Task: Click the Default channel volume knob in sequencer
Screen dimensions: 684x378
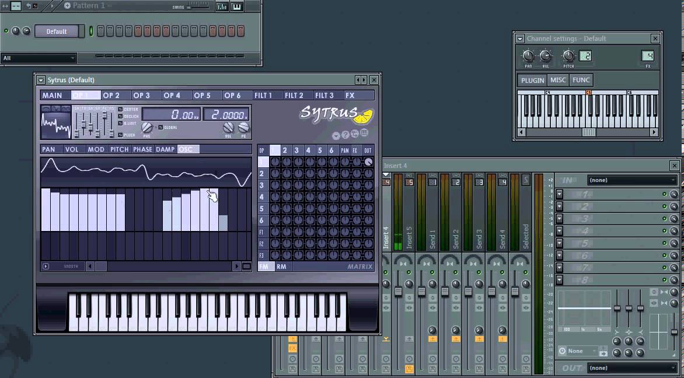Action: pyautogui.click(x=27, y=31)
